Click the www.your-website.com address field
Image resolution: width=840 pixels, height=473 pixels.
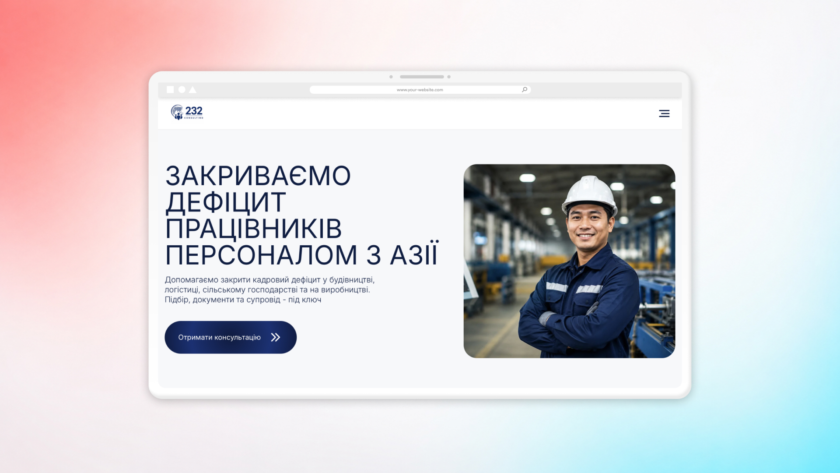pyautogui.click(x=420, y=90)
